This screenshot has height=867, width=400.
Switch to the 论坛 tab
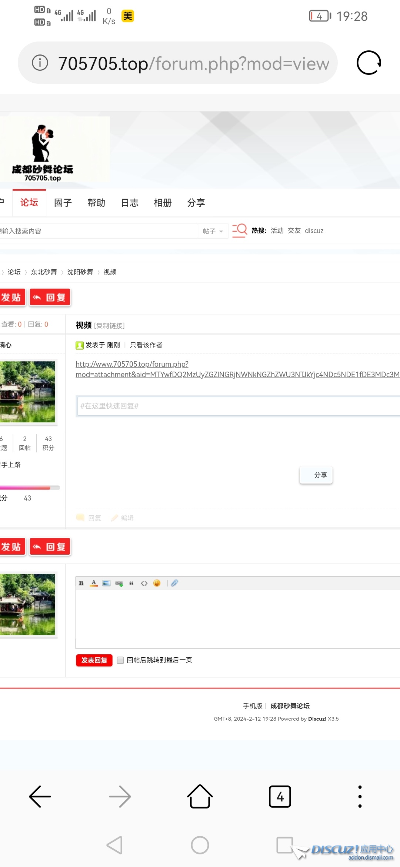29,202
